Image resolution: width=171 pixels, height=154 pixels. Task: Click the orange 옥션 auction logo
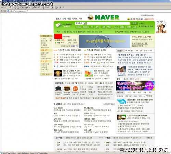[75, 89]
